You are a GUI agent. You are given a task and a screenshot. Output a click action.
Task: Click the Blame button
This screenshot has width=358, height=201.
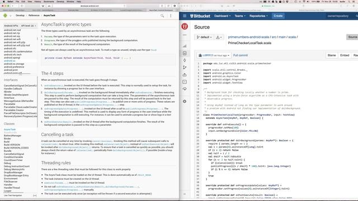coord(332,55)
